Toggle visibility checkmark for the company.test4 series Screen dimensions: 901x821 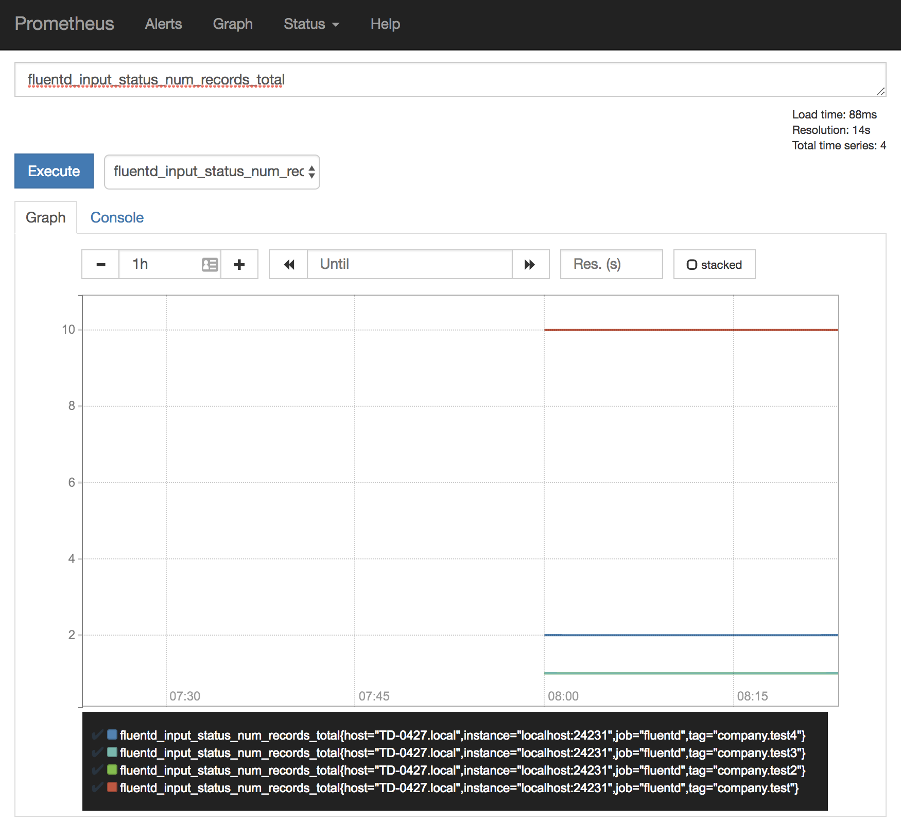[x=97, y=735]
